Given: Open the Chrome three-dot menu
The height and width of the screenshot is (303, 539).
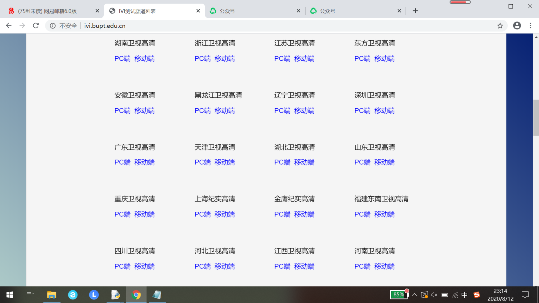Looking at the screenshot, I should [x=530, y=26].
